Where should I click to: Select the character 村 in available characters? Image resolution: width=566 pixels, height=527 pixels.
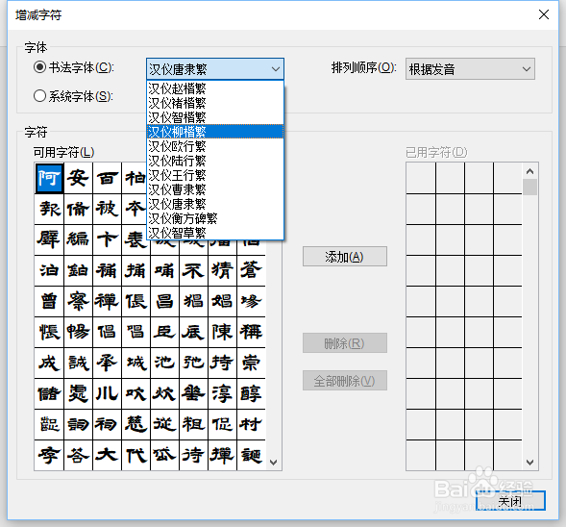(x=251, y=424)
